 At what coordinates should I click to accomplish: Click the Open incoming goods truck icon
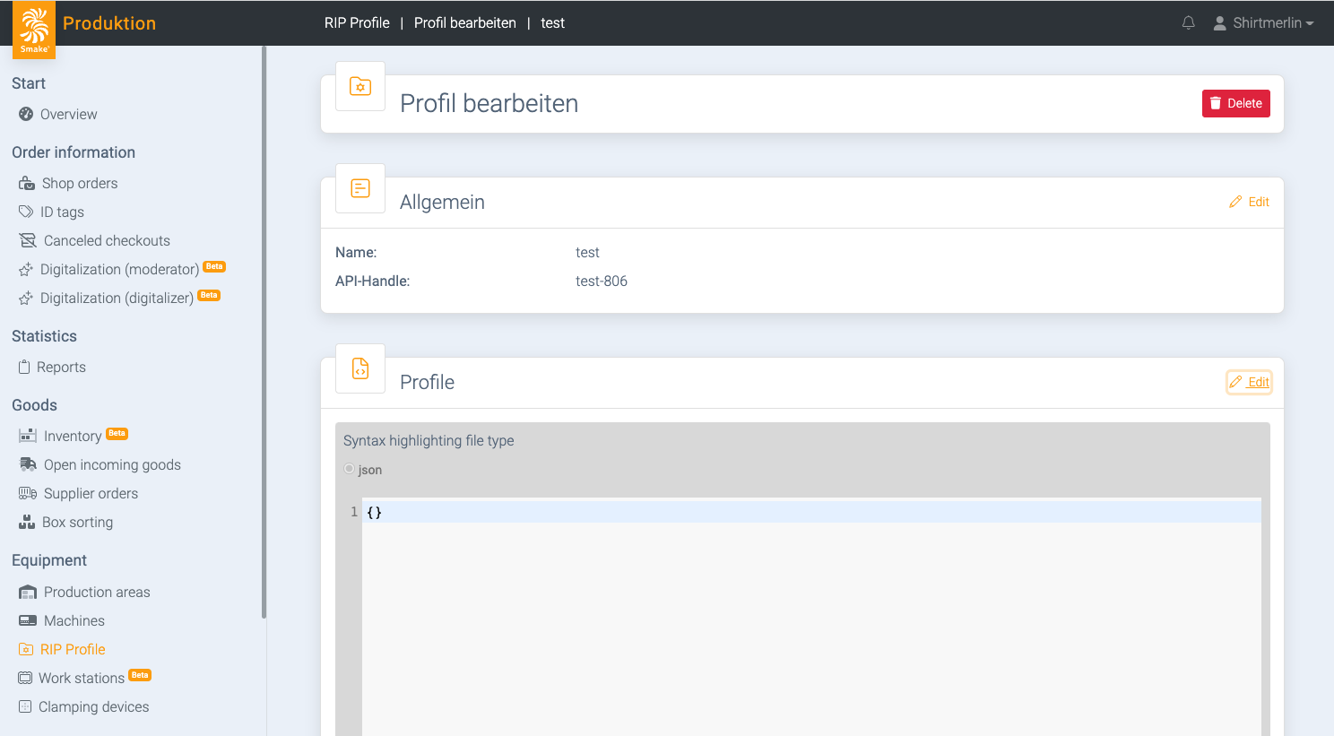point(28,464)
